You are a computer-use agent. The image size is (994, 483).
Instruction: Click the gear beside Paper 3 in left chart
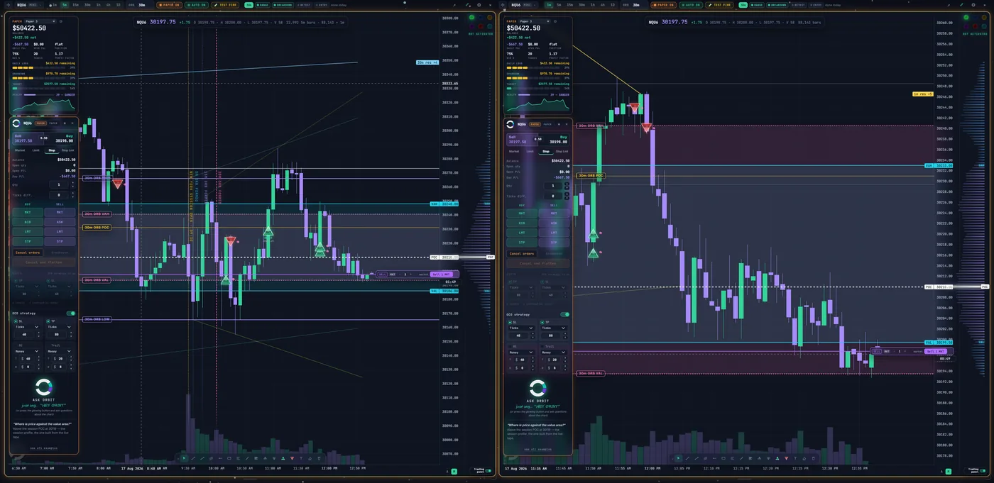point(60,21)
